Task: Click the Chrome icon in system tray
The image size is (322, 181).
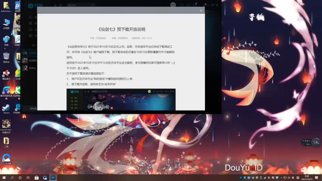Action: click(253, 178)
